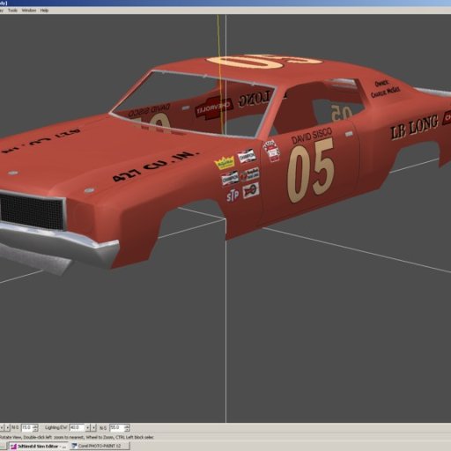Click the LB LONG rear quarter lettering
The image size is (451, 451).
(x=414, y=128)
